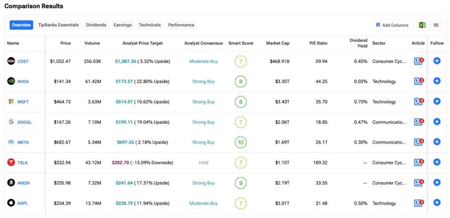Click TSLA P/E ratio 189.32

point(320,163)
